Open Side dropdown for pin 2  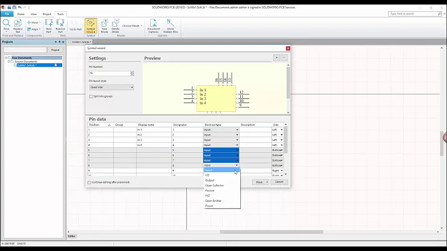282,135
